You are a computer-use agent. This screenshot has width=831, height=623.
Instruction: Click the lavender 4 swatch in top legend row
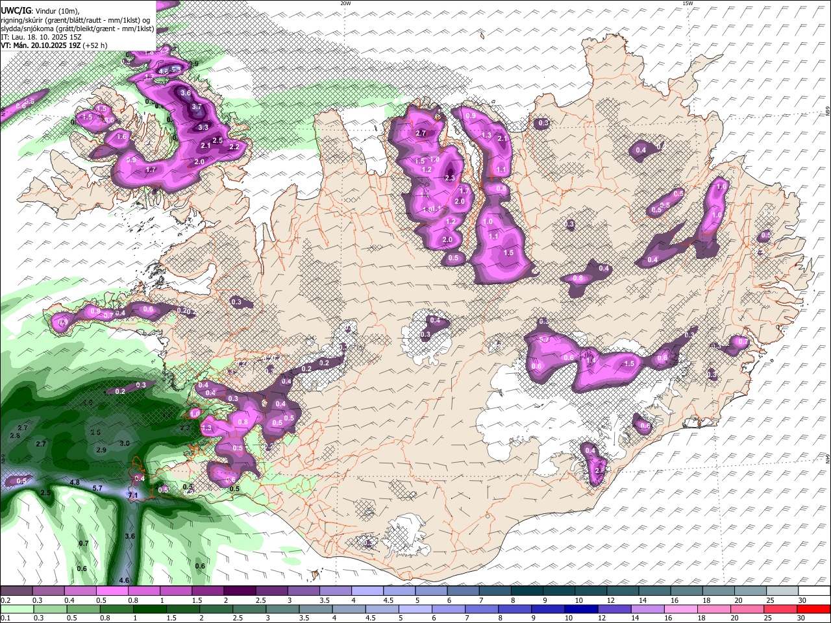(367, 591)
